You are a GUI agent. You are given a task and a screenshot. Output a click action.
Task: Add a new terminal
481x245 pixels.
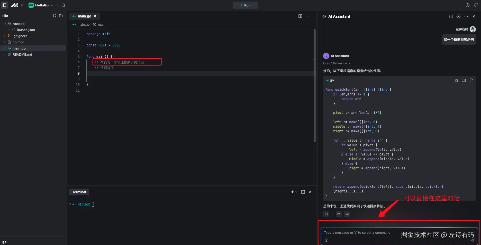[x=292, y=192]
